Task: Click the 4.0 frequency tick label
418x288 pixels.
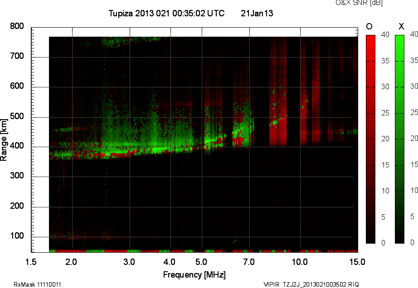Action: coord(169,262)
